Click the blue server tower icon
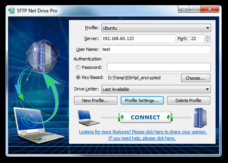This screenshot has width=228, height=163. [200, 117]
